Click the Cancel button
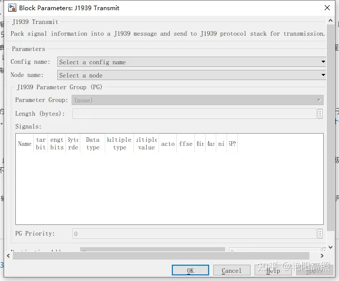 [x=232, y=270]
